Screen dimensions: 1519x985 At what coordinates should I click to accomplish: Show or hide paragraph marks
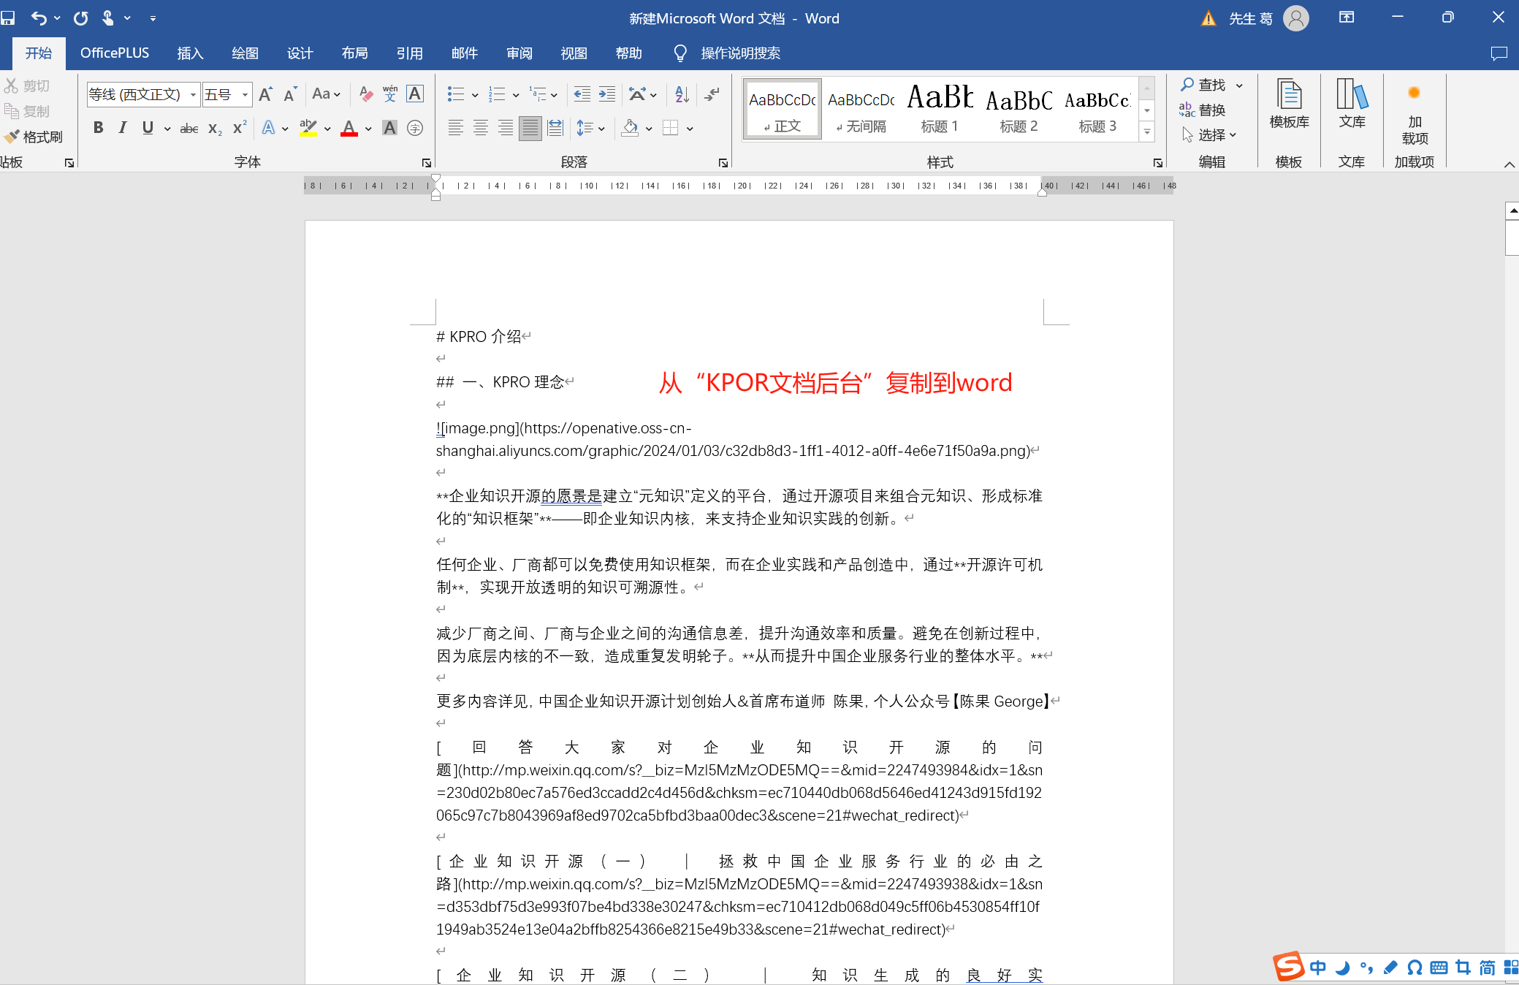pyautogui.click(x=712, y=94)
